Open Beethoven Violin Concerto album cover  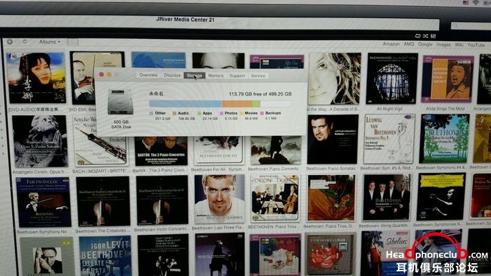coord(162,201)
